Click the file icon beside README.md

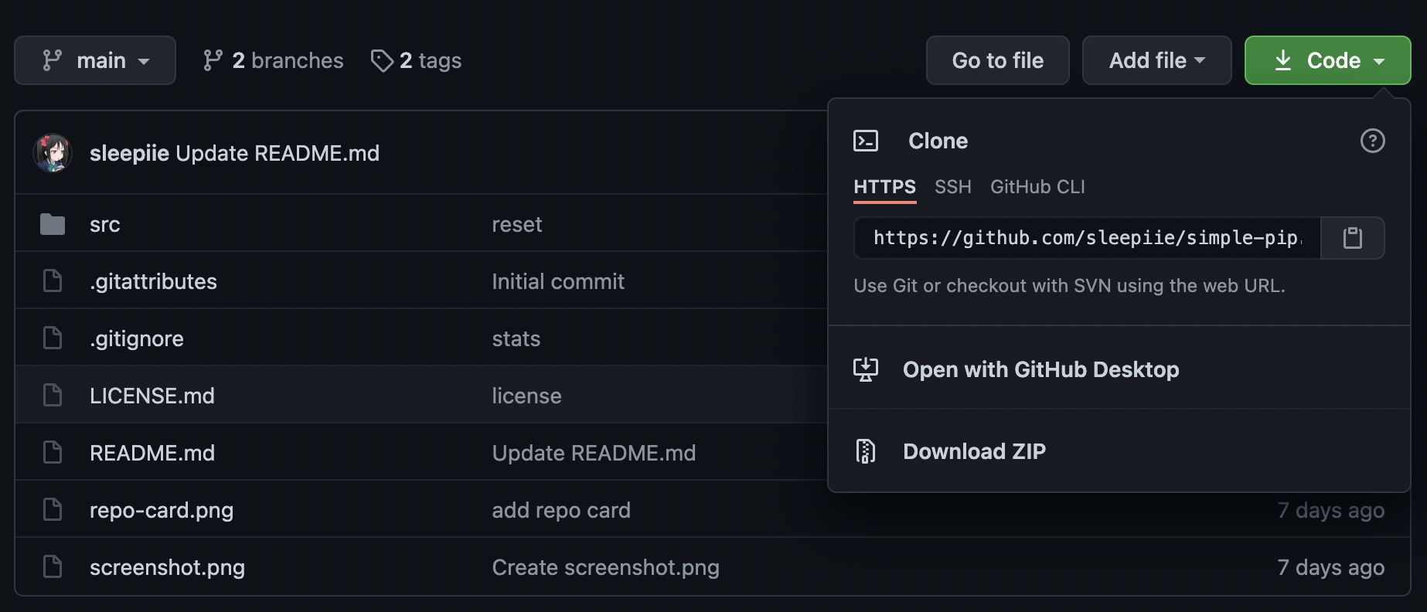pyautogui.click(x=53, y=453)
